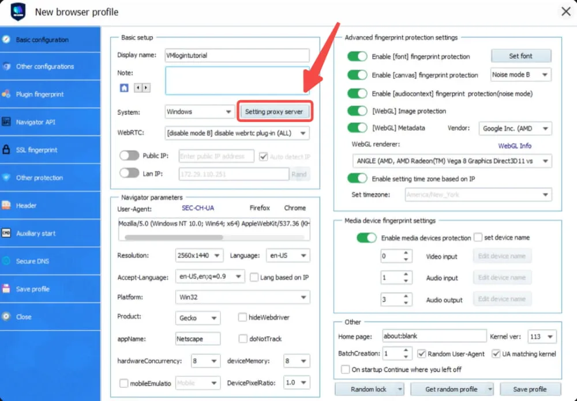
Task: Click the Other configurations sidebar icon
Action: [x=6, y=66]
